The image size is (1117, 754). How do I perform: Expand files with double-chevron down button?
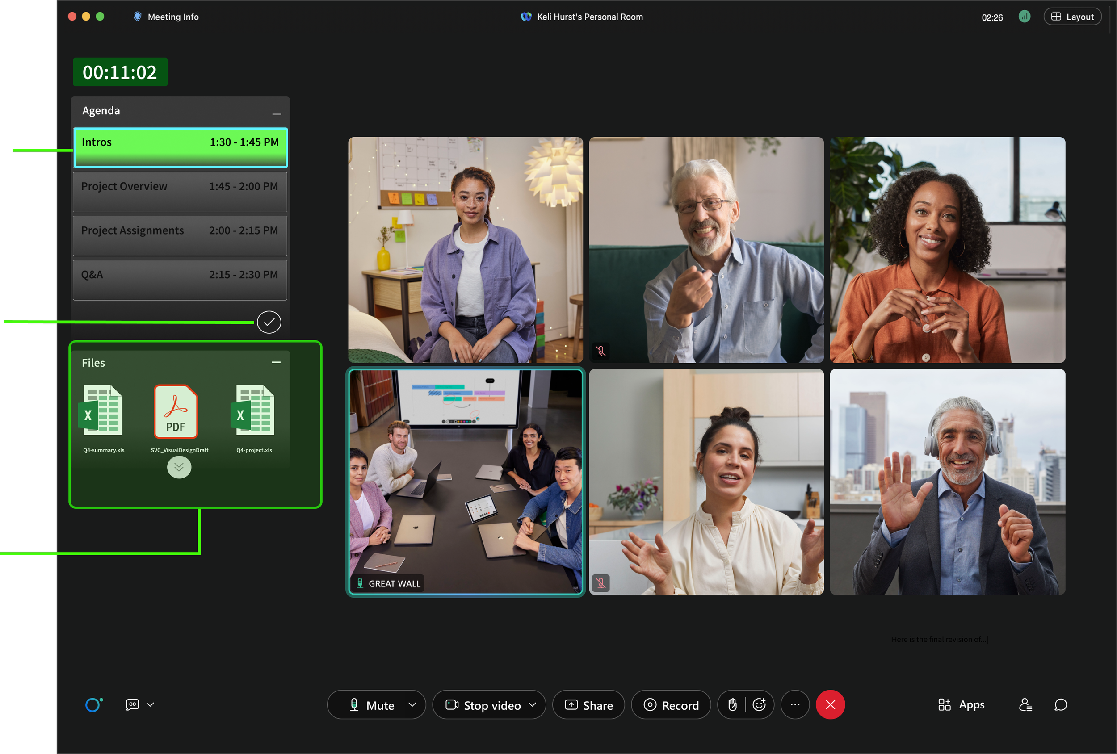tap(179, 467)
